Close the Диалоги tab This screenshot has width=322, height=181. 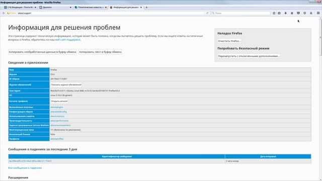70,8
